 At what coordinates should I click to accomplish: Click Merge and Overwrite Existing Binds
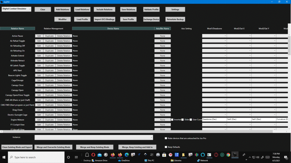click(54, 147)
